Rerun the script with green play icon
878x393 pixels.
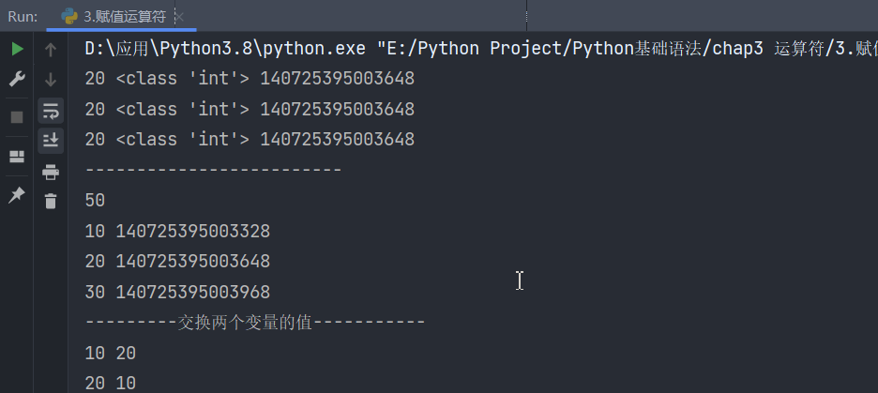pos(18,50)
